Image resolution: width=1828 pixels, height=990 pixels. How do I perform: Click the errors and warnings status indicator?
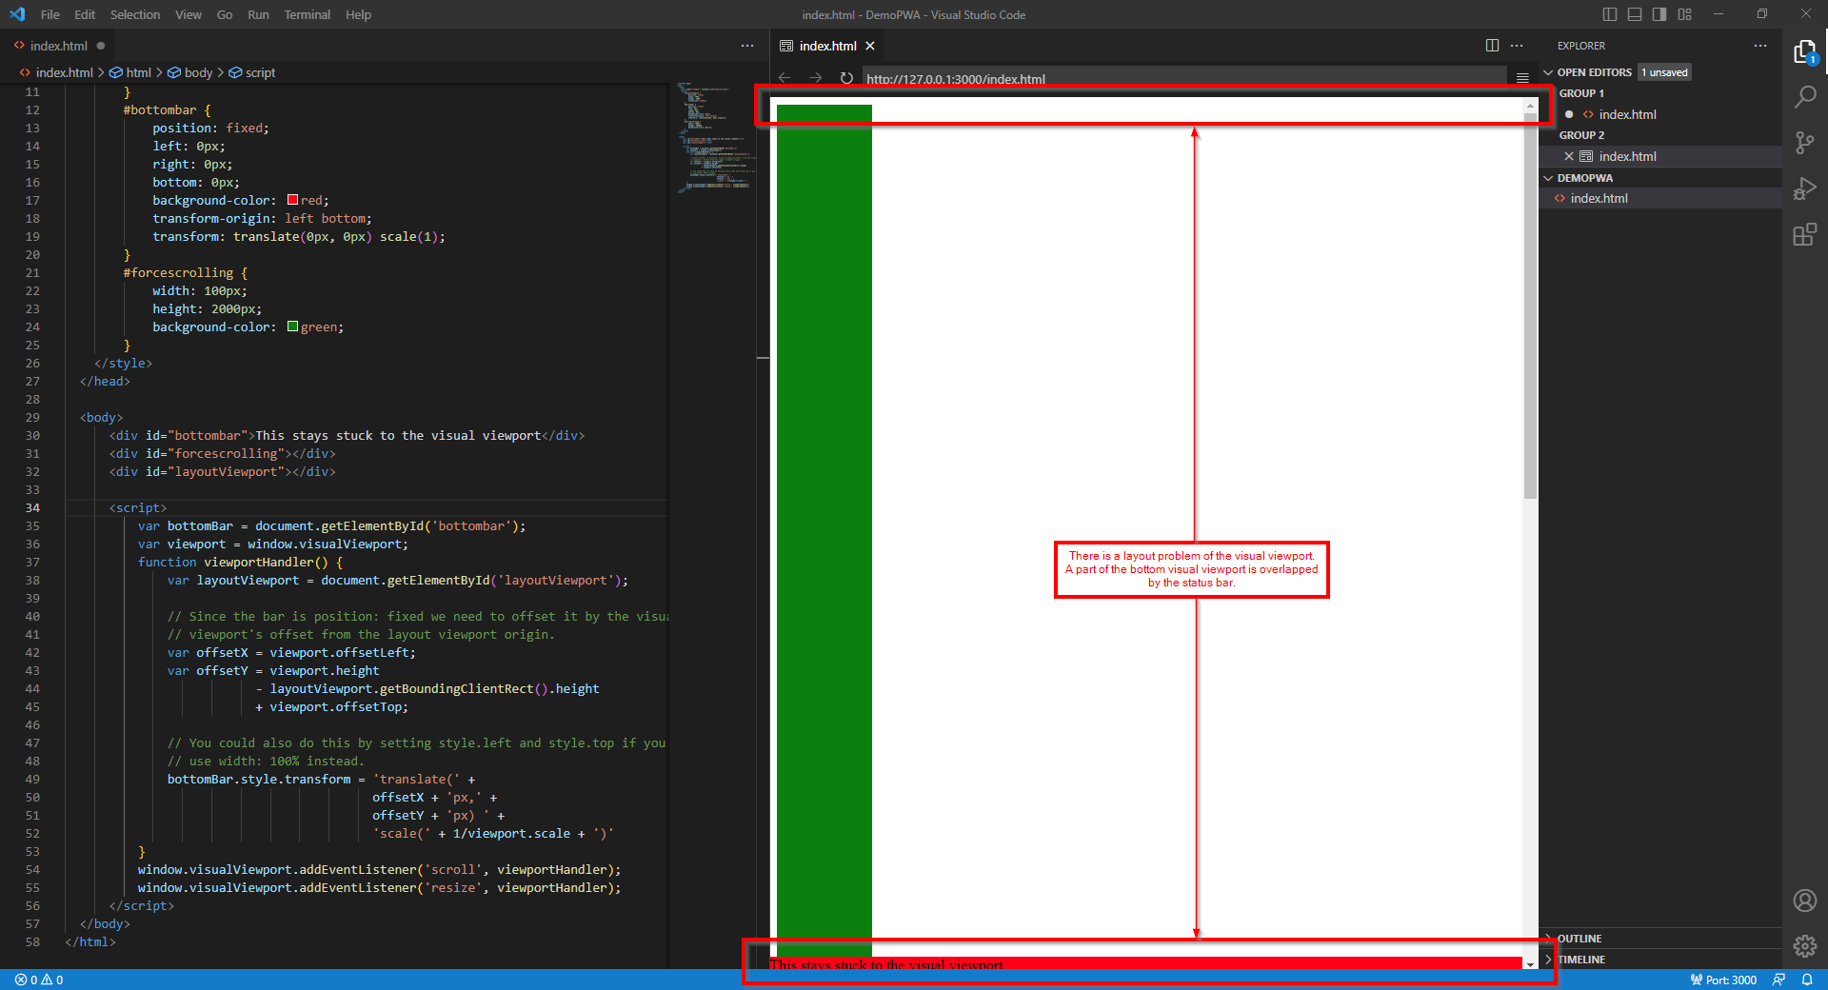pos(38,980)
